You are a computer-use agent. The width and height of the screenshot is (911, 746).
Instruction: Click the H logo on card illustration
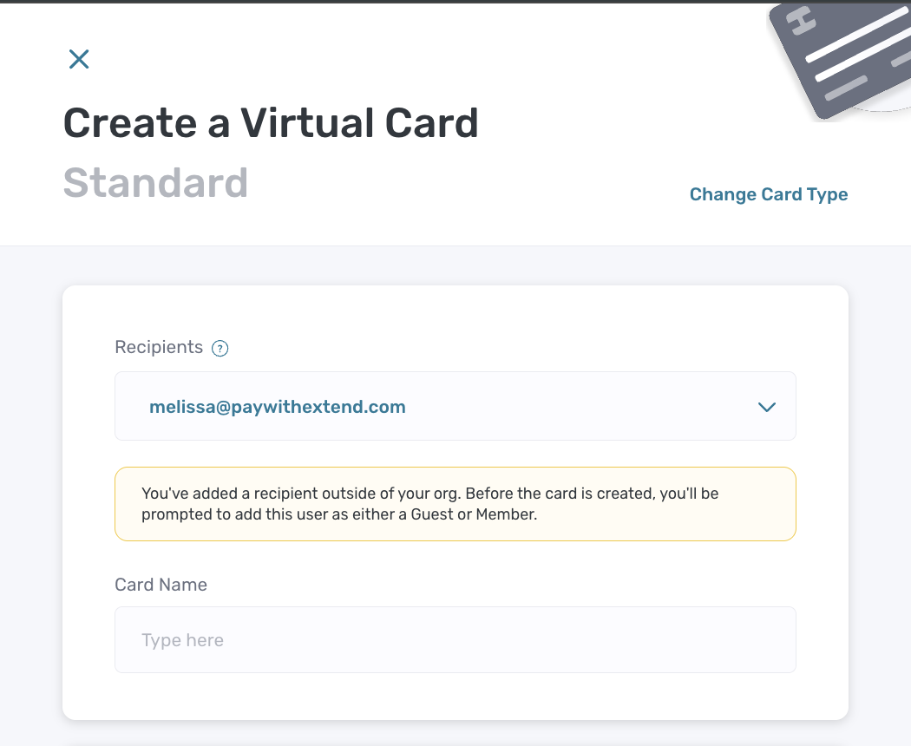(801, 21)
